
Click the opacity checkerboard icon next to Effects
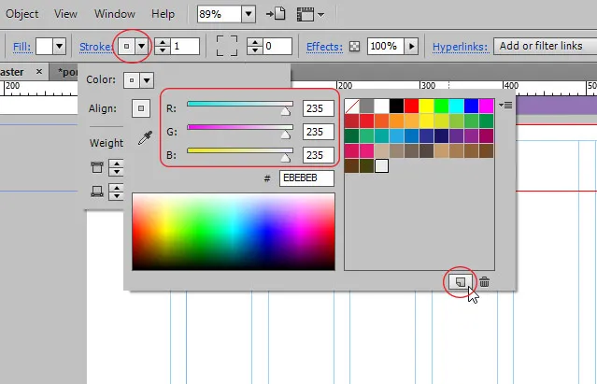click(354, 46)
